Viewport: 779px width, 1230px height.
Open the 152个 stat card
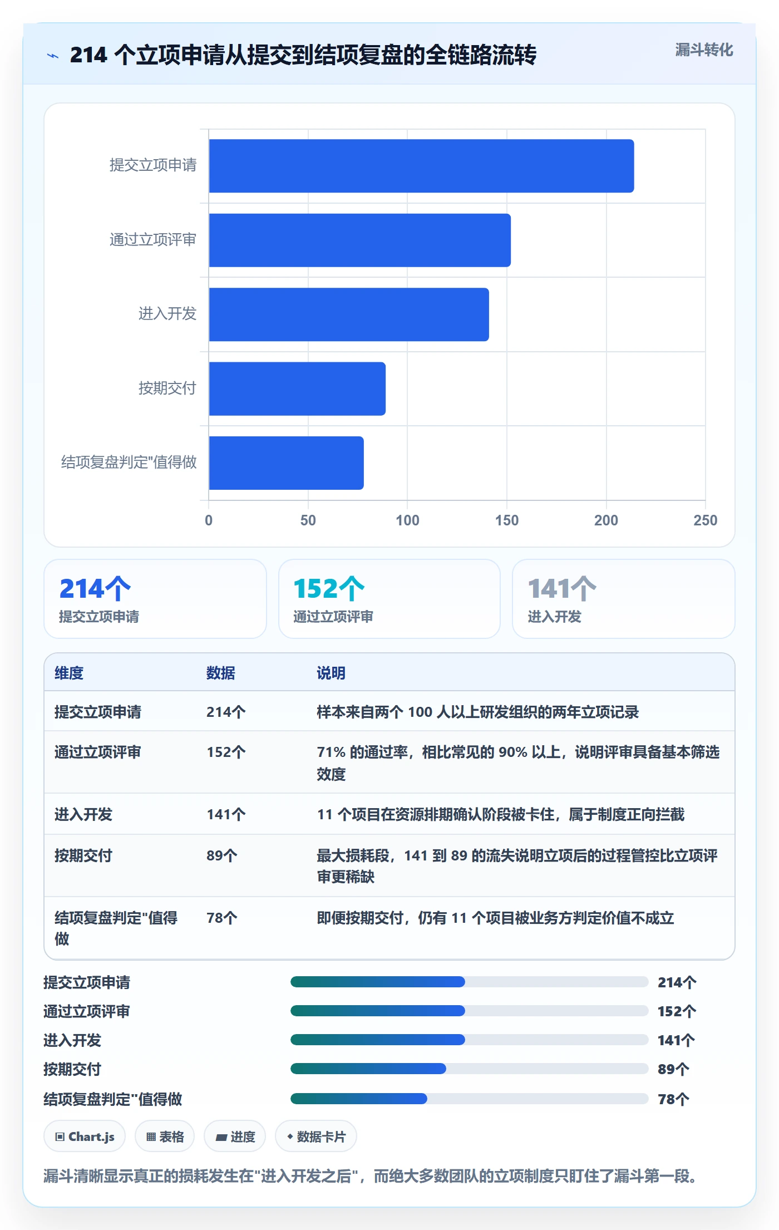[x=389, y=599]
